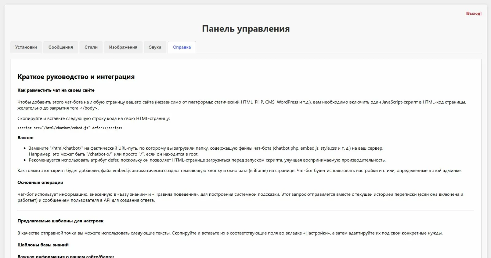
Task: Click the Важно: label
Action: pos(25,138)
